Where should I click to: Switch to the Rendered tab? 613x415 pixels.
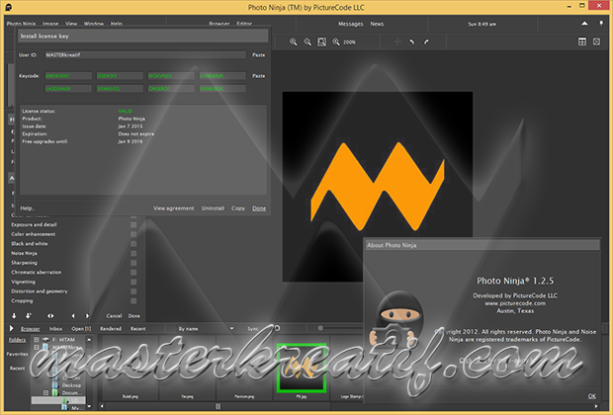pyautogui.click(x=111, y=329)
